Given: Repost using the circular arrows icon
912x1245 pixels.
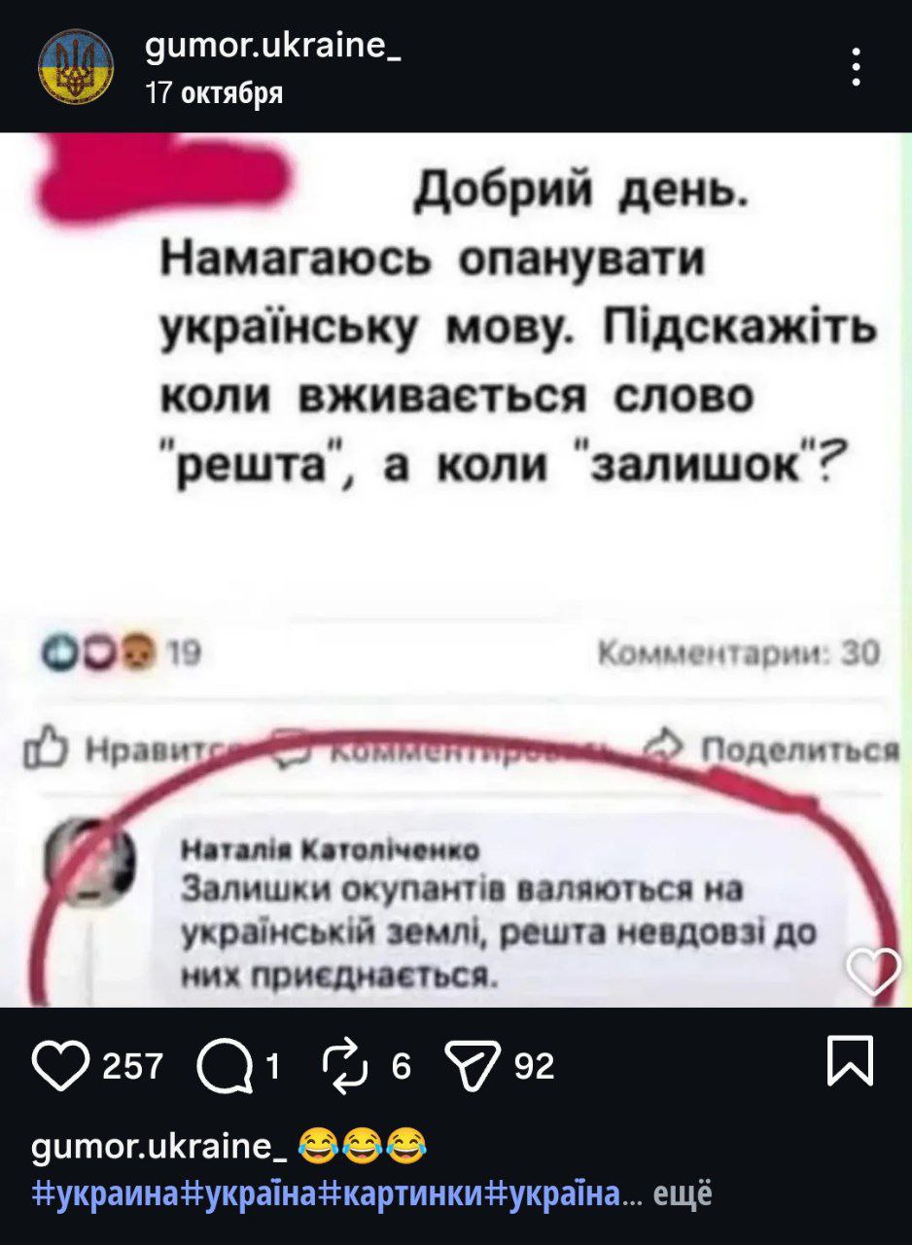Looking at the screenshot, I should (x=348, y=1066).
